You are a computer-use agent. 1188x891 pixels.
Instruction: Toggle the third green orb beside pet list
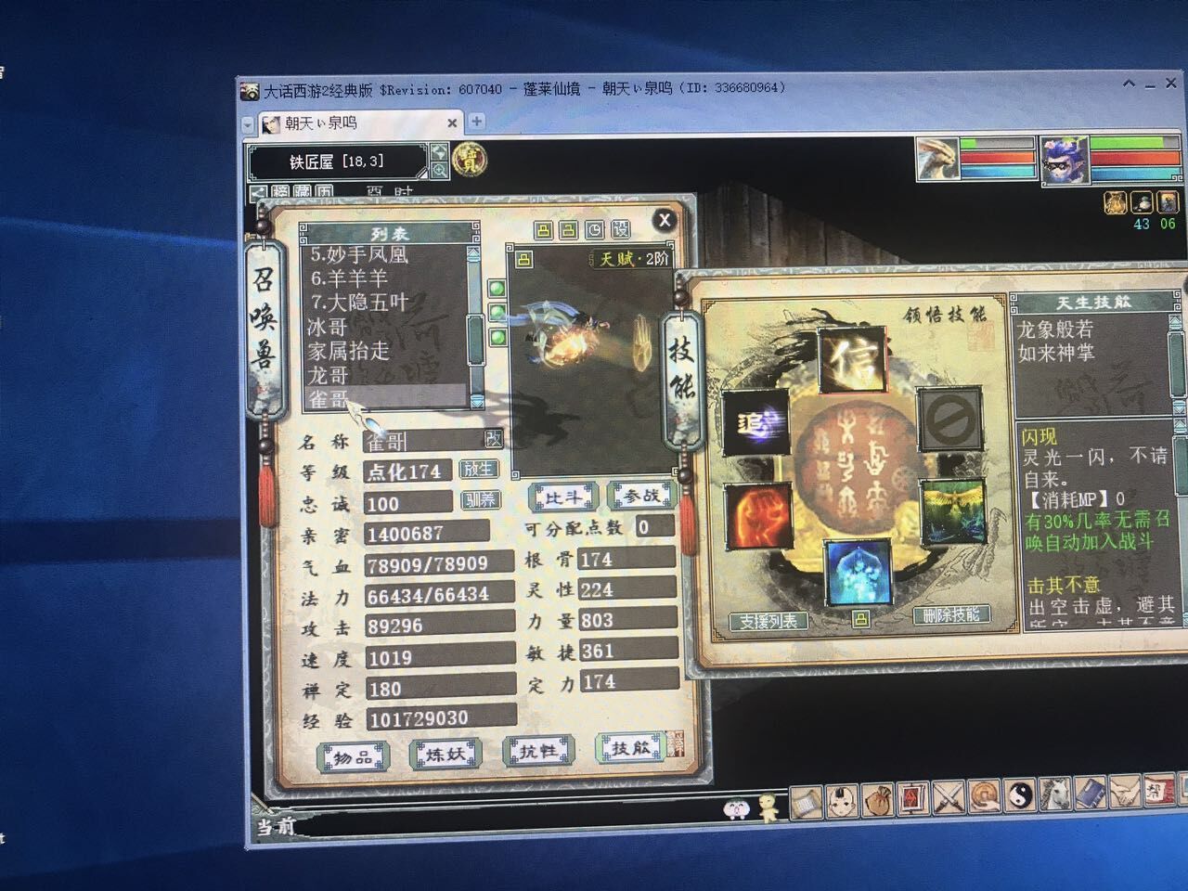(497, 336)
